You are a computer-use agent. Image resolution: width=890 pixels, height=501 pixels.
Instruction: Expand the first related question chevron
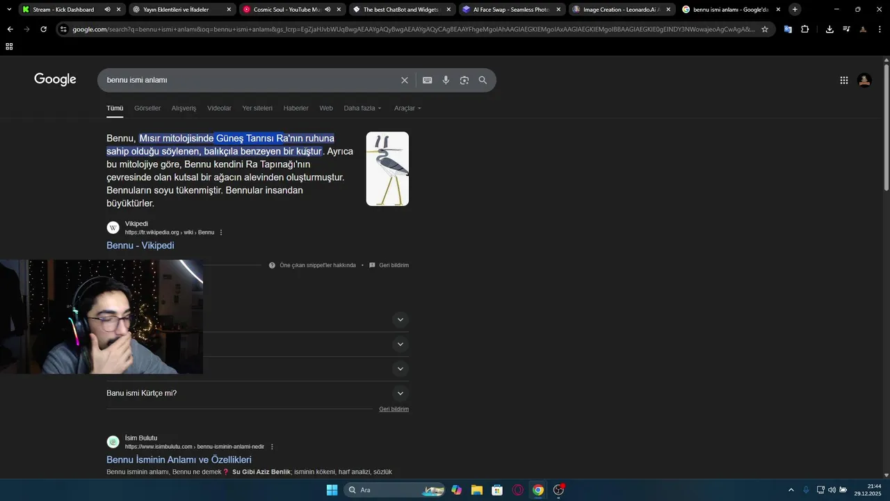point(400,320)
